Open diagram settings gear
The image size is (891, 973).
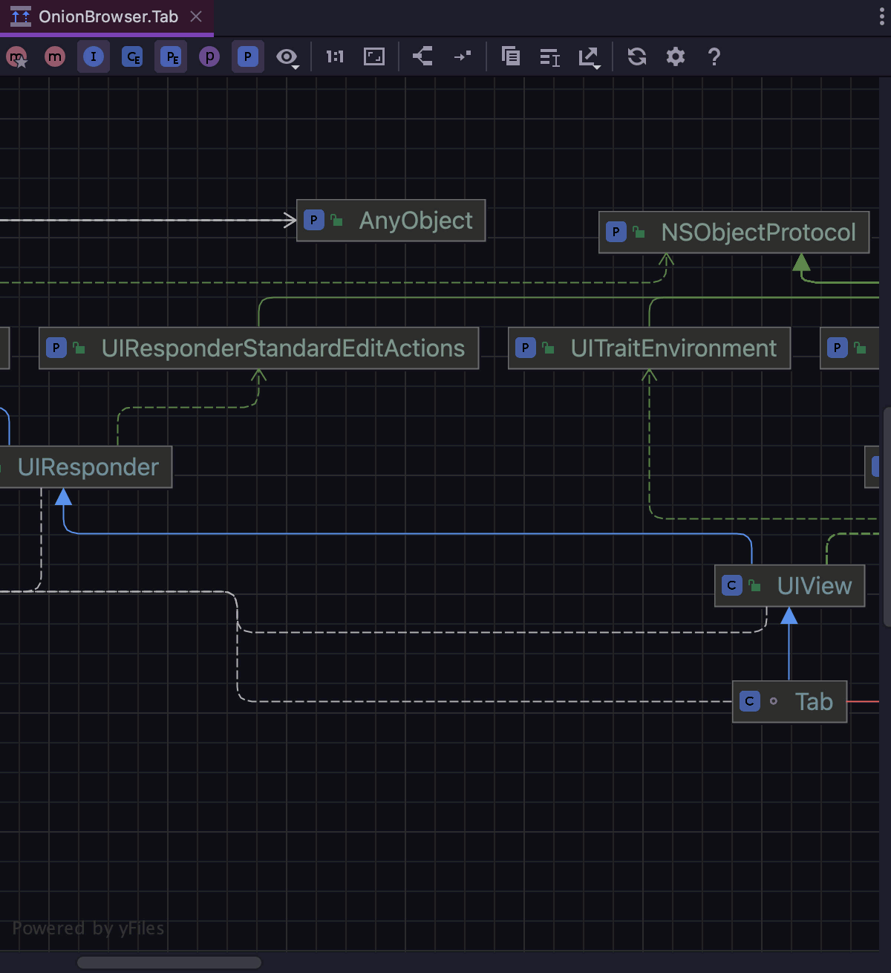tap(676, 57)
